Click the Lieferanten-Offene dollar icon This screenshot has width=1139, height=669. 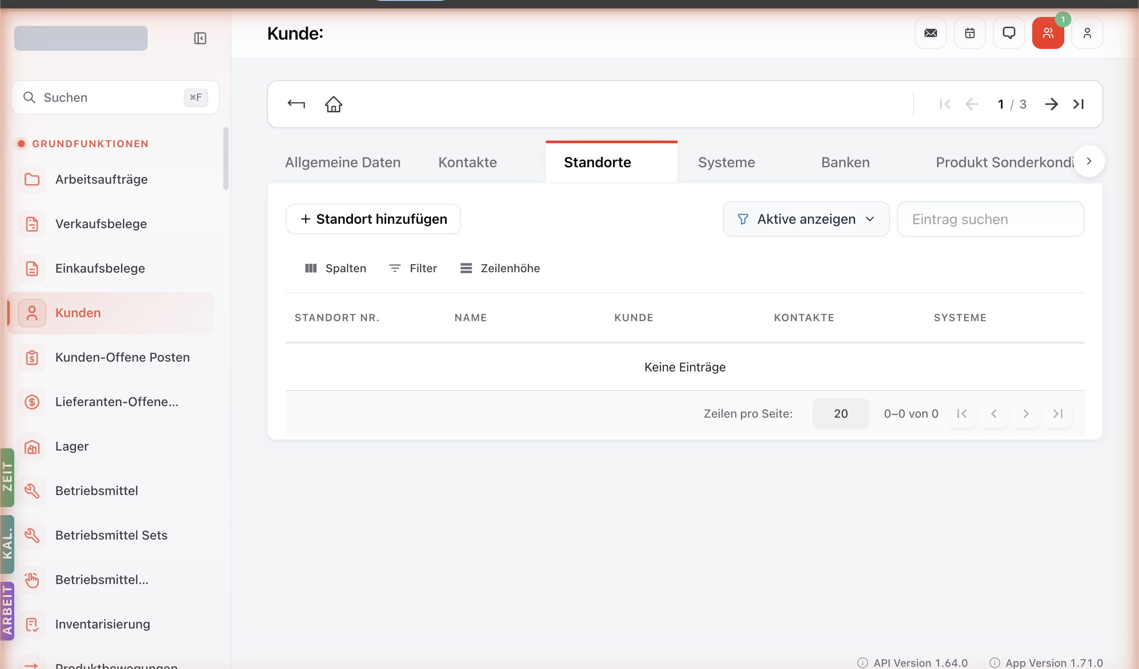point(32,402)
